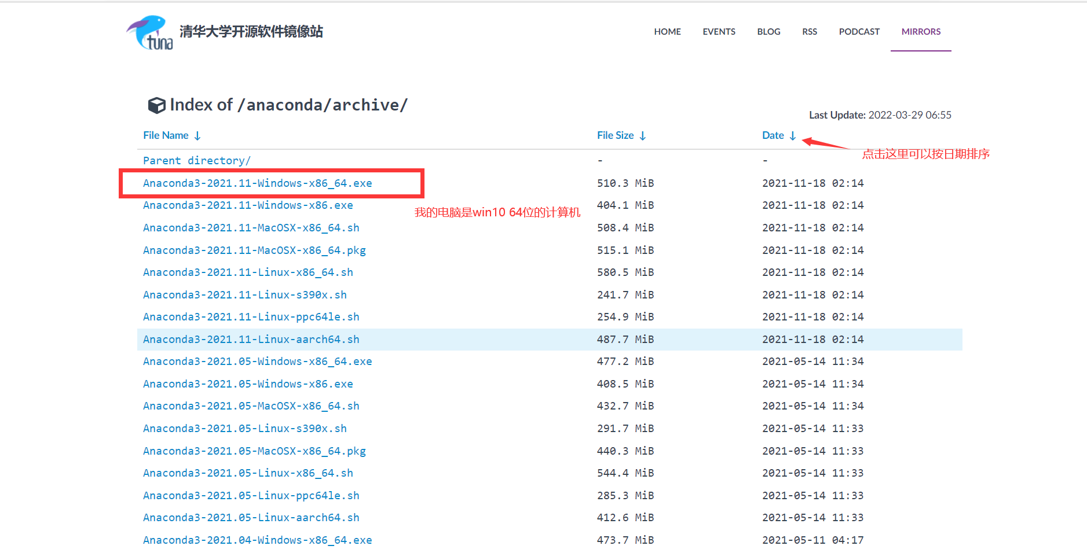Select the 408.5 MiB file size
Image resolution: width=1087 pixels, height=553 pixels.
click(625, 384)
